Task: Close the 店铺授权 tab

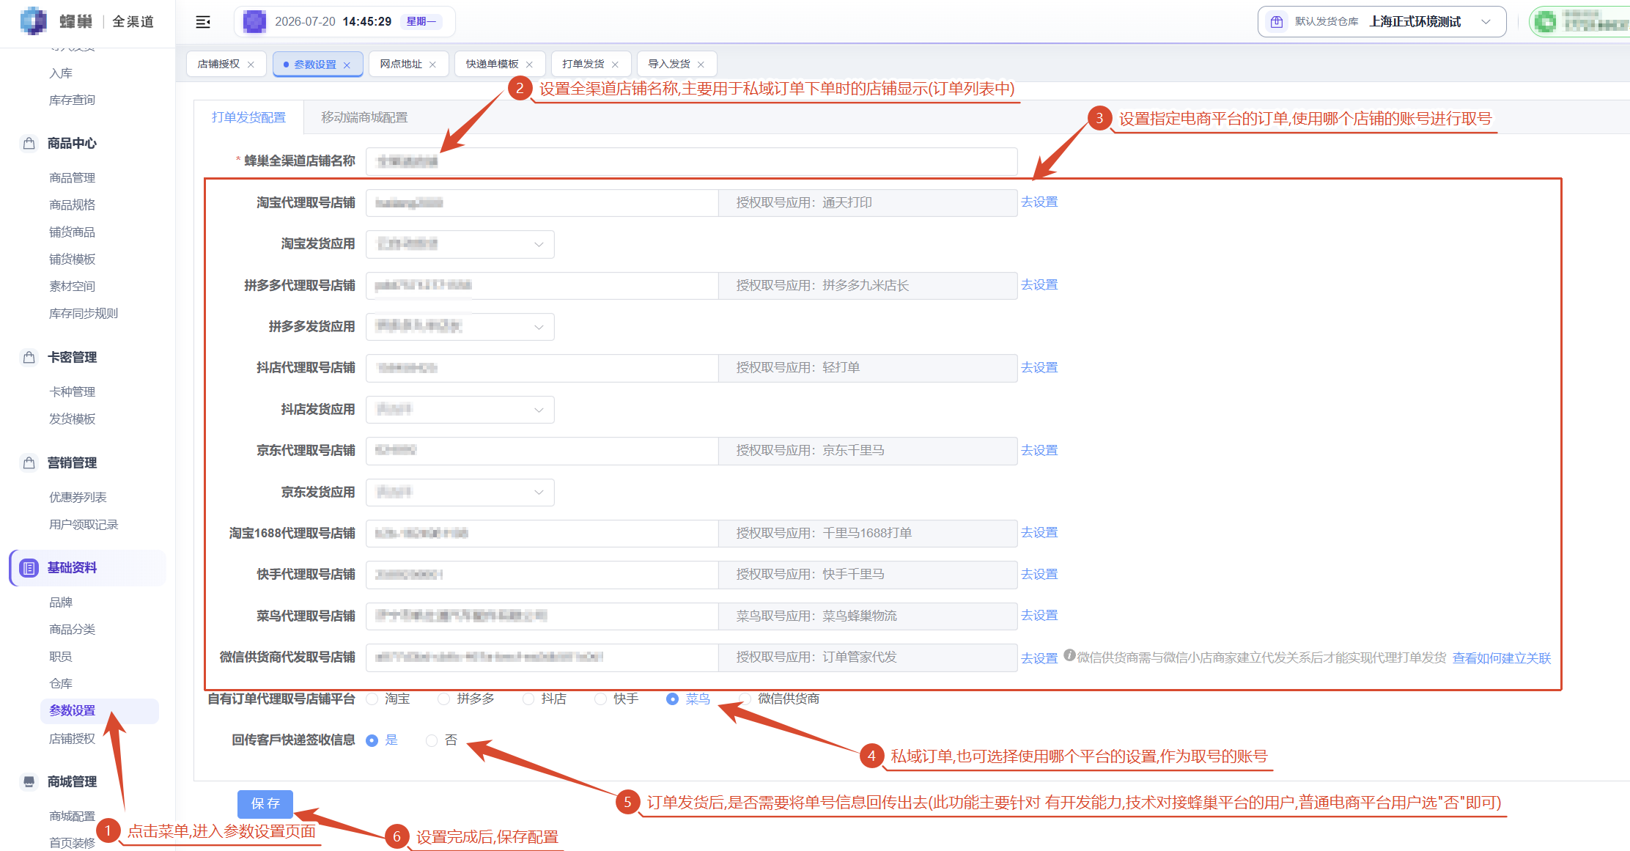Action: 251,65
